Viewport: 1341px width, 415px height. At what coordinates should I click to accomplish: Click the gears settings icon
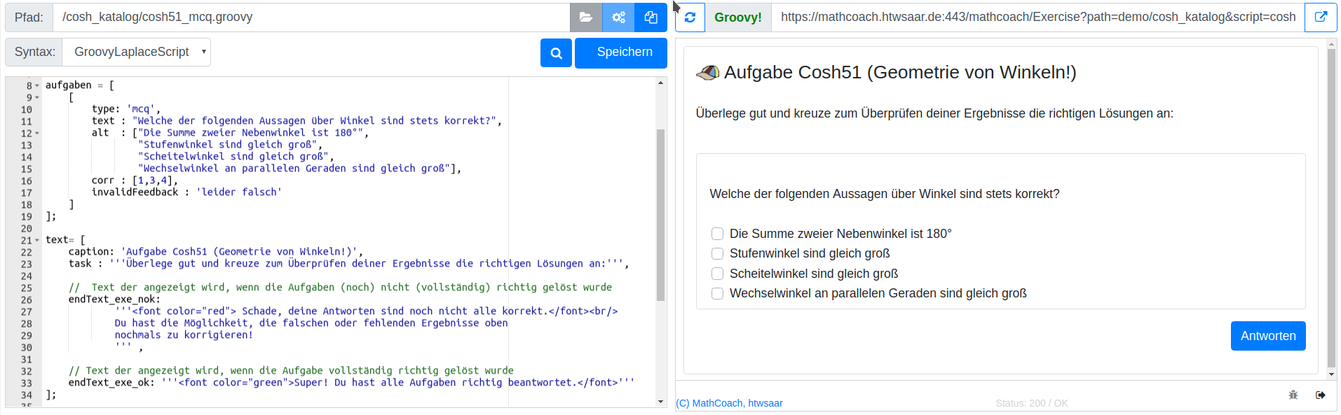(x=618, y=17)
